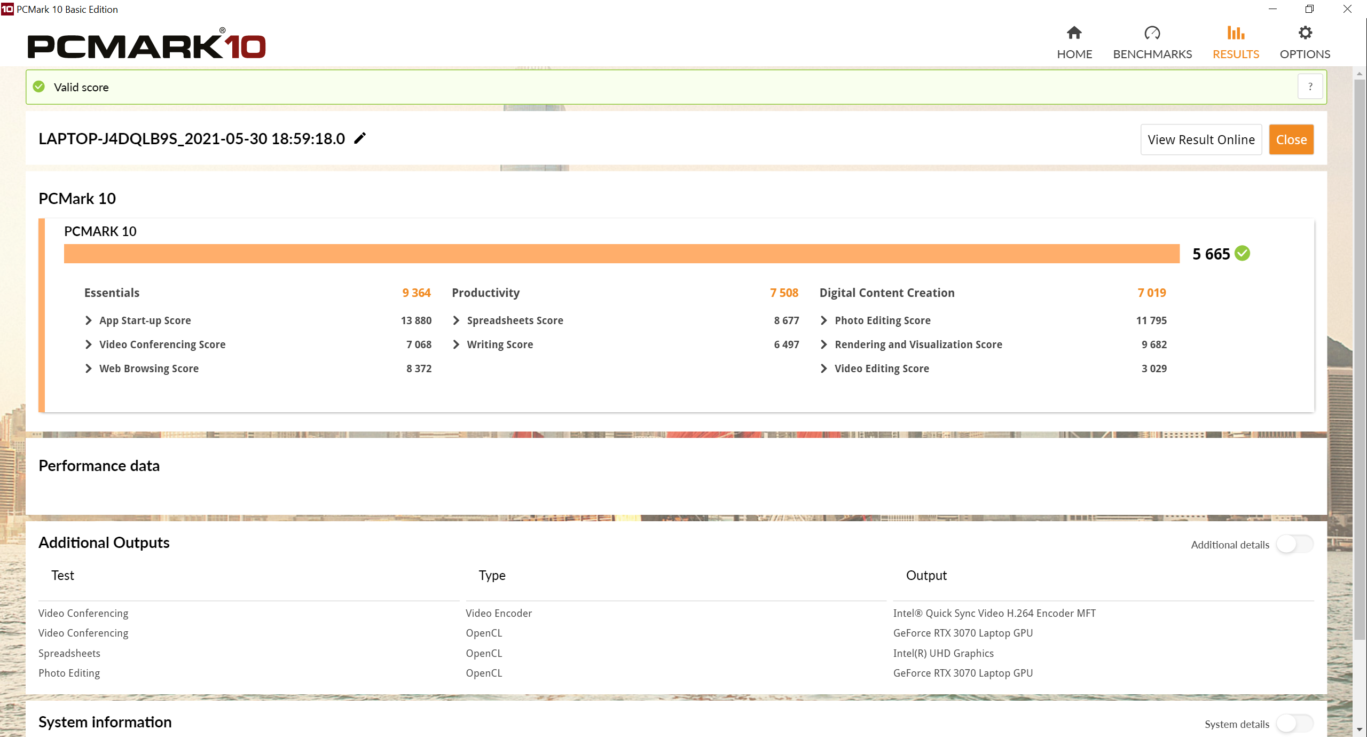Click the Productivity score 7 508
Image resolution: width=1367 pixels, height=737 pixels.
pos(784,293)
